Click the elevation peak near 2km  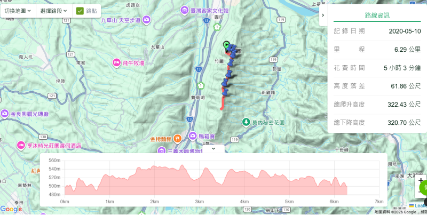pos(154,166)
